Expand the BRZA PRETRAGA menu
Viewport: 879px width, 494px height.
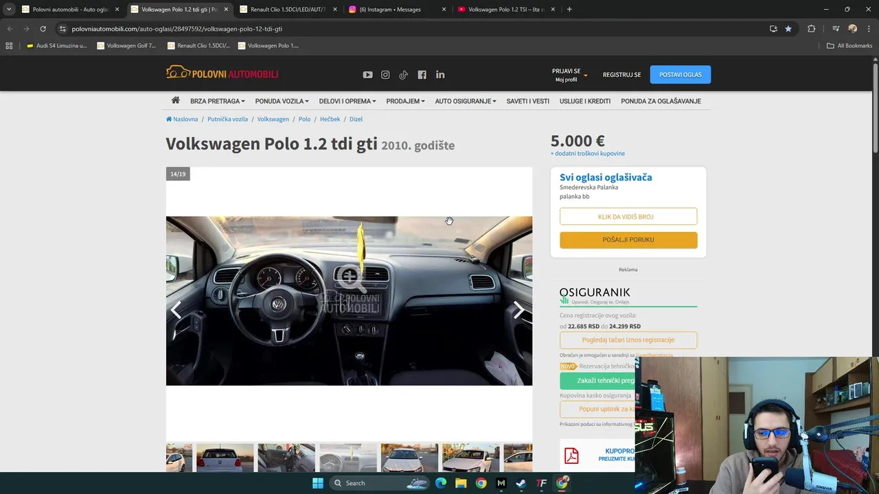[x=217, y=101]
